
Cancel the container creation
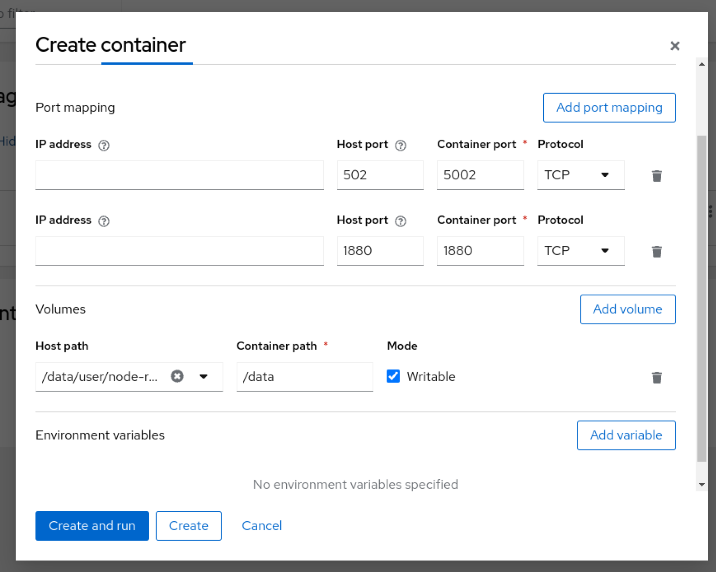pyautogui.click(x=262, y=526)
